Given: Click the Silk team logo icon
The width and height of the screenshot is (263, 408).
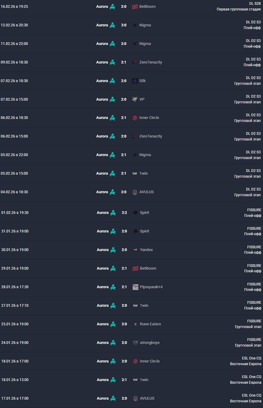Looking at the screenshot, I should click(135, 81).
